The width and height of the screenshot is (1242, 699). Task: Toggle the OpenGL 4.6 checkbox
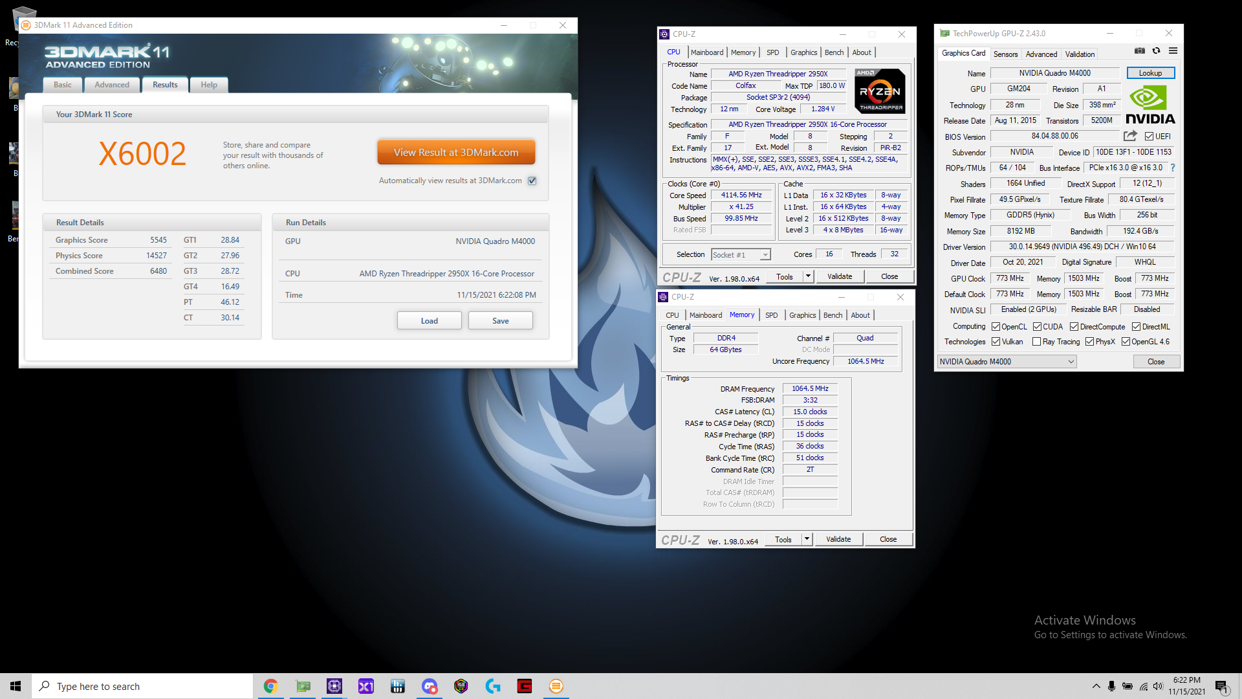point(1126,342)
